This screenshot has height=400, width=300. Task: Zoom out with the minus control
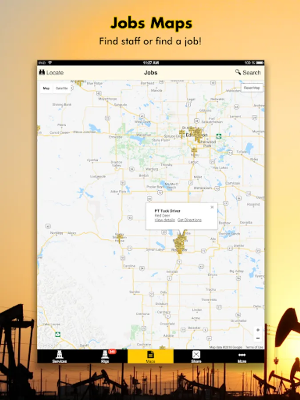[258, 338]
